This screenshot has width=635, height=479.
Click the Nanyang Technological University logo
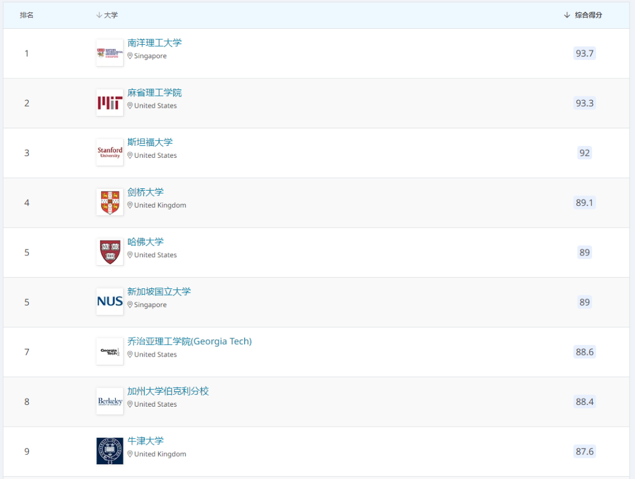(x=110, y=53)
